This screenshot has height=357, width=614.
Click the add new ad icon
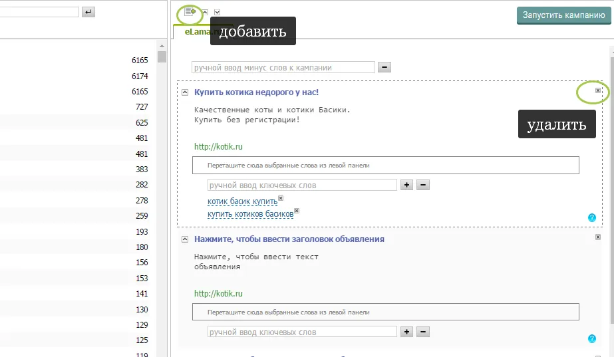click(x=190, y=11)
